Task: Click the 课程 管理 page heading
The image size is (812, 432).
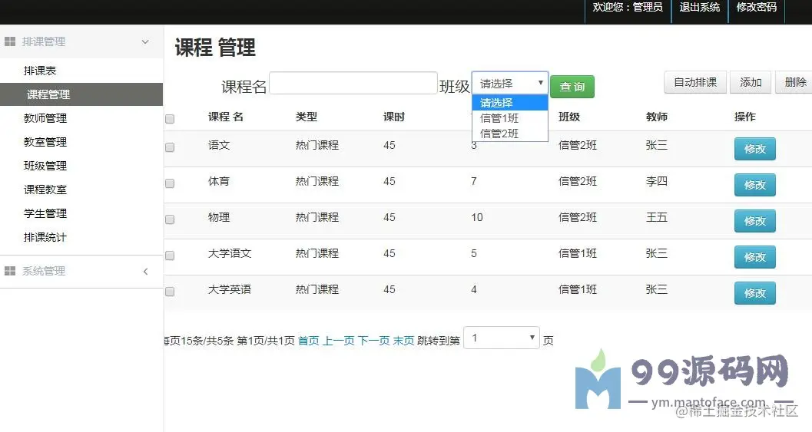Action: (x=215, y=48)
